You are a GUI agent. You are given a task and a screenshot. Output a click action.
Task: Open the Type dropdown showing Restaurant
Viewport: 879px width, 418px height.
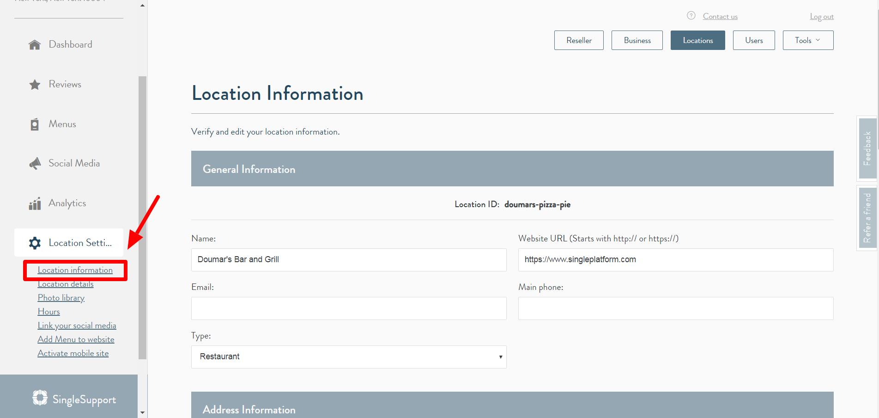(349, 357)
